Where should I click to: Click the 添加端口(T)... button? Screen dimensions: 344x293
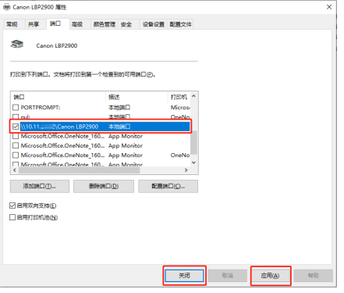coord(40,186)
